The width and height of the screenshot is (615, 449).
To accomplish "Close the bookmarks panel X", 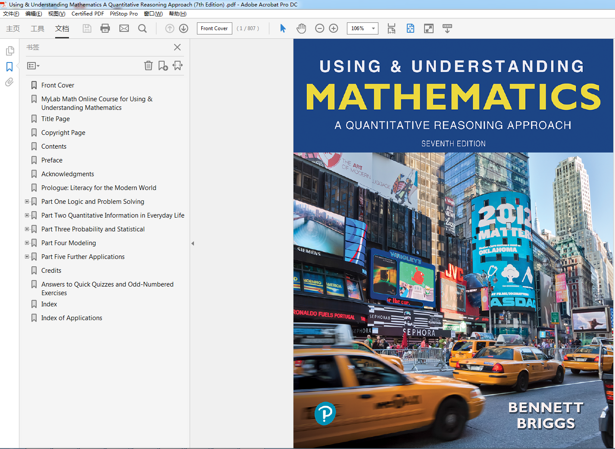I will [177, 47].
